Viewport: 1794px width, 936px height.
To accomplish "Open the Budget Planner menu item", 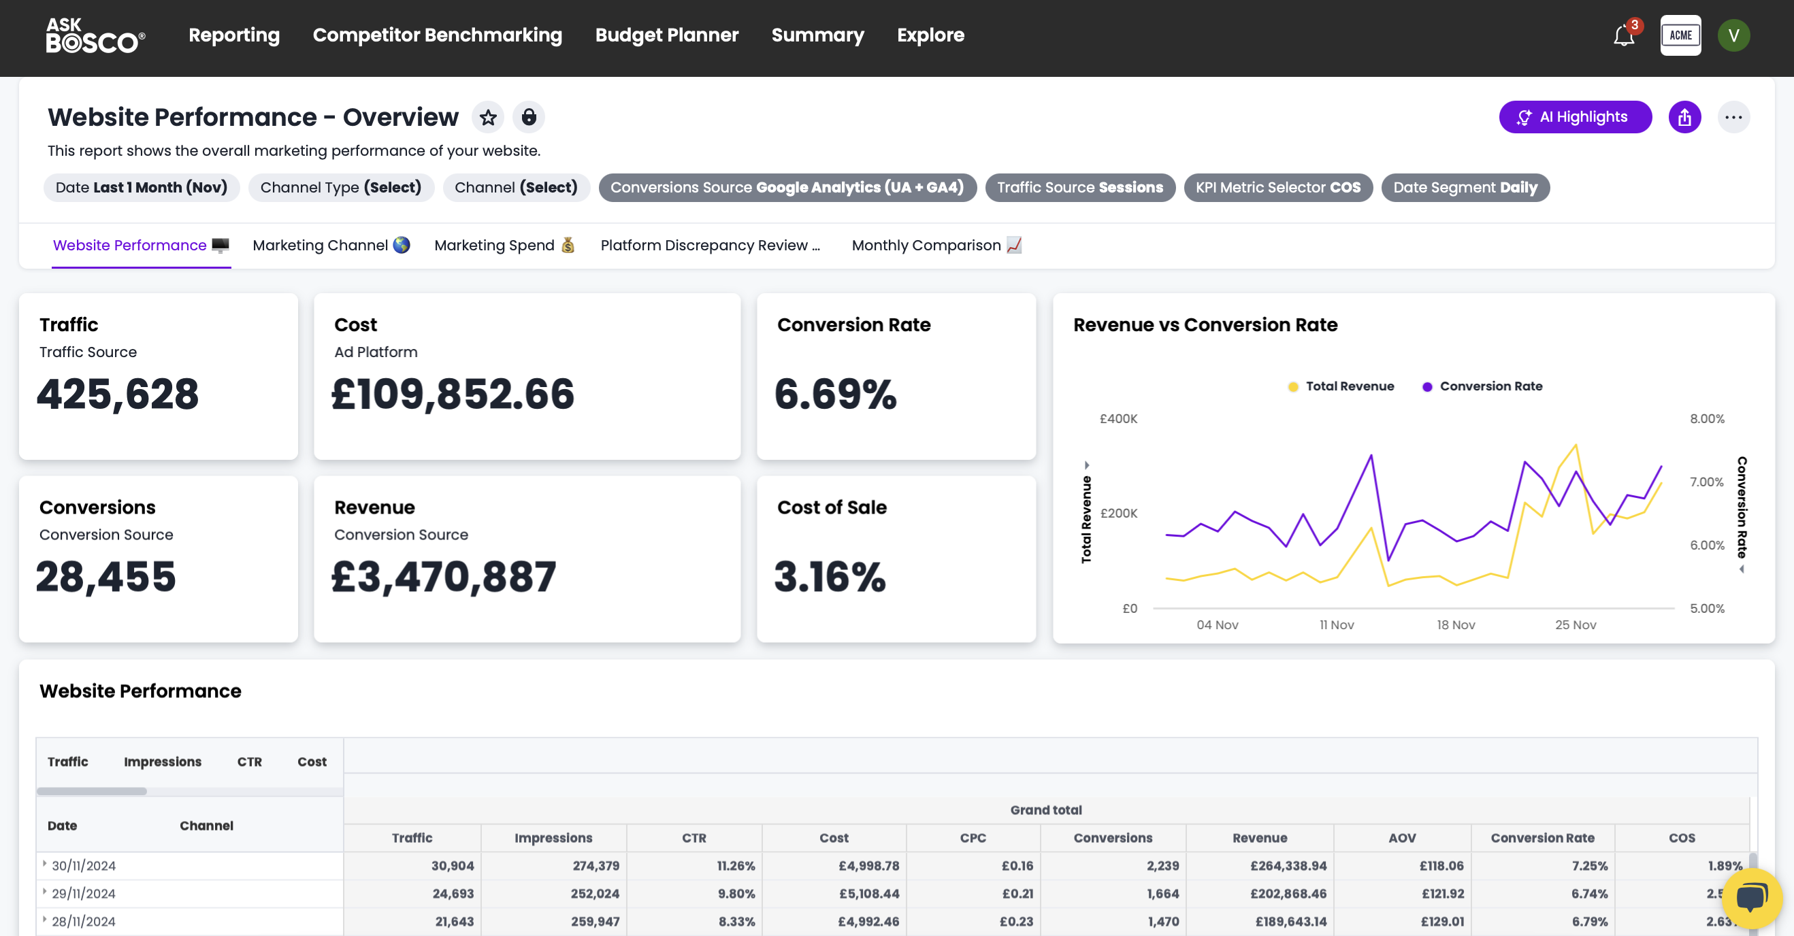I will (x=666, y=35).
